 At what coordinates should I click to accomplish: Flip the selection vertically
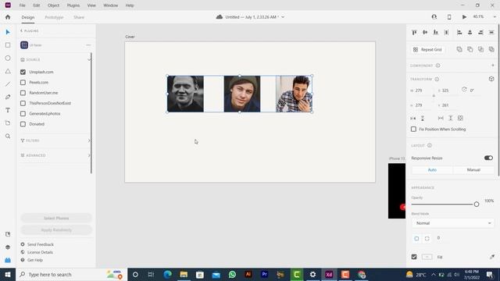pos(423,118)
